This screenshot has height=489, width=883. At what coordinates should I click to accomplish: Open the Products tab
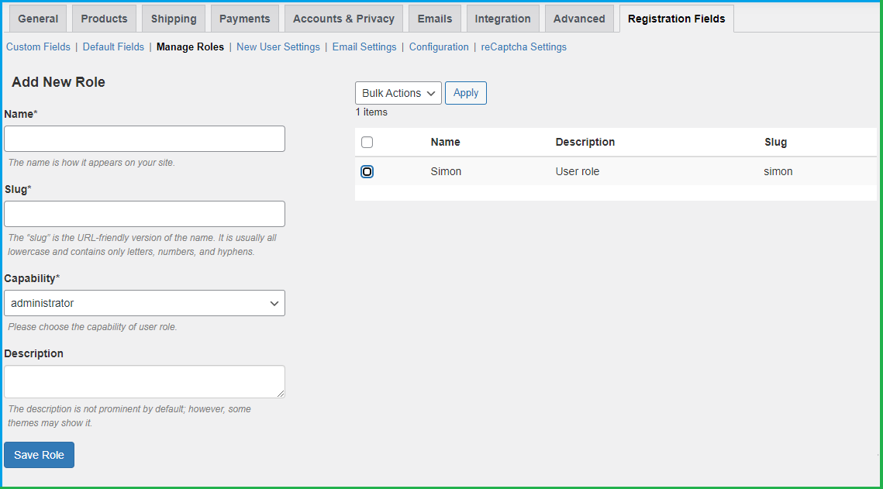click(x=104, y=19)
